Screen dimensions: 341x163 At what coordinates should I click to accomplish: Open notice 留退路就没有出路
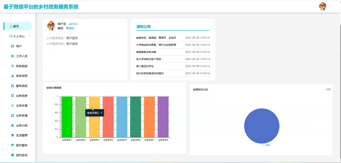(146, 52)
